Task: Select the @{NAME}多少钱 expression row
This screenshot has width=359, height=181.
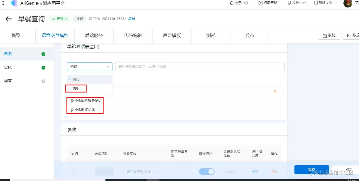Action: (174, 110)
